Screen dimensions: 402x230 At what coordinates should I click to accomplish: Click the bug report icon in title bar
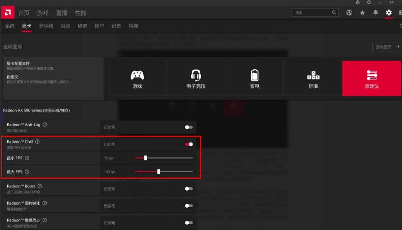(358, 2)
